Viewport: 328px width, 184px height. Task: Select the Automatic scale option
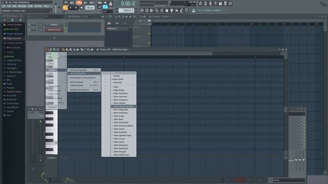coord(123,82)
